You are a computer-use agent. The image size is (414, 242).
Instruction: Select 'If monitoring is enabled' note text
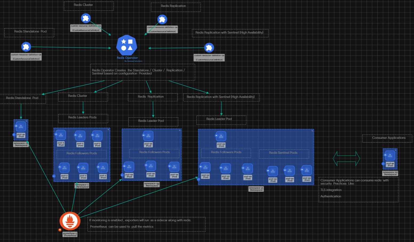pos(140,220)
